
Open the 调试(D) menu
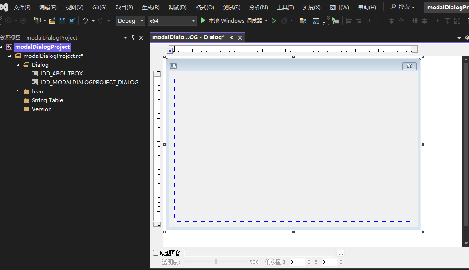tap(177, 7)
